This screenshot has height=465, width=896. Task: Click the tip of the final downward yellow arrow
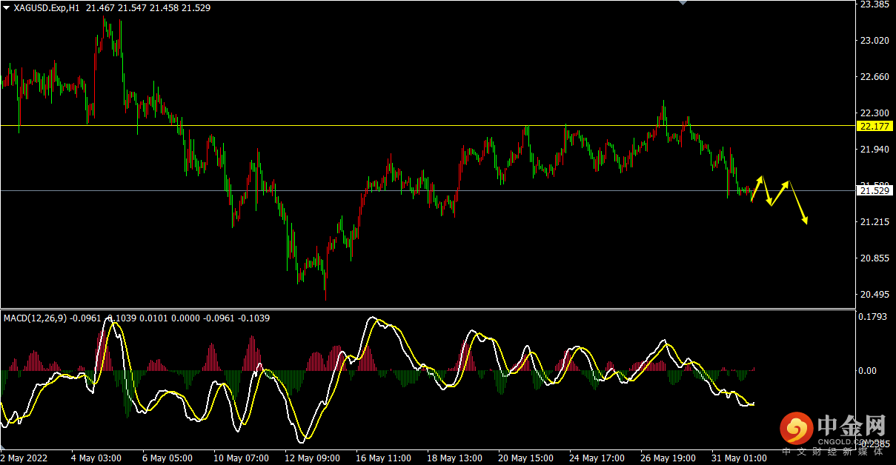[806, 221]
